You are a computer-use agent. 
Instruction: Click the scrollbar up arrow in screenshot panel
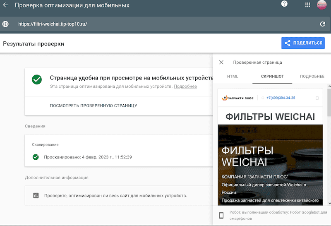(x=329, y=86)
